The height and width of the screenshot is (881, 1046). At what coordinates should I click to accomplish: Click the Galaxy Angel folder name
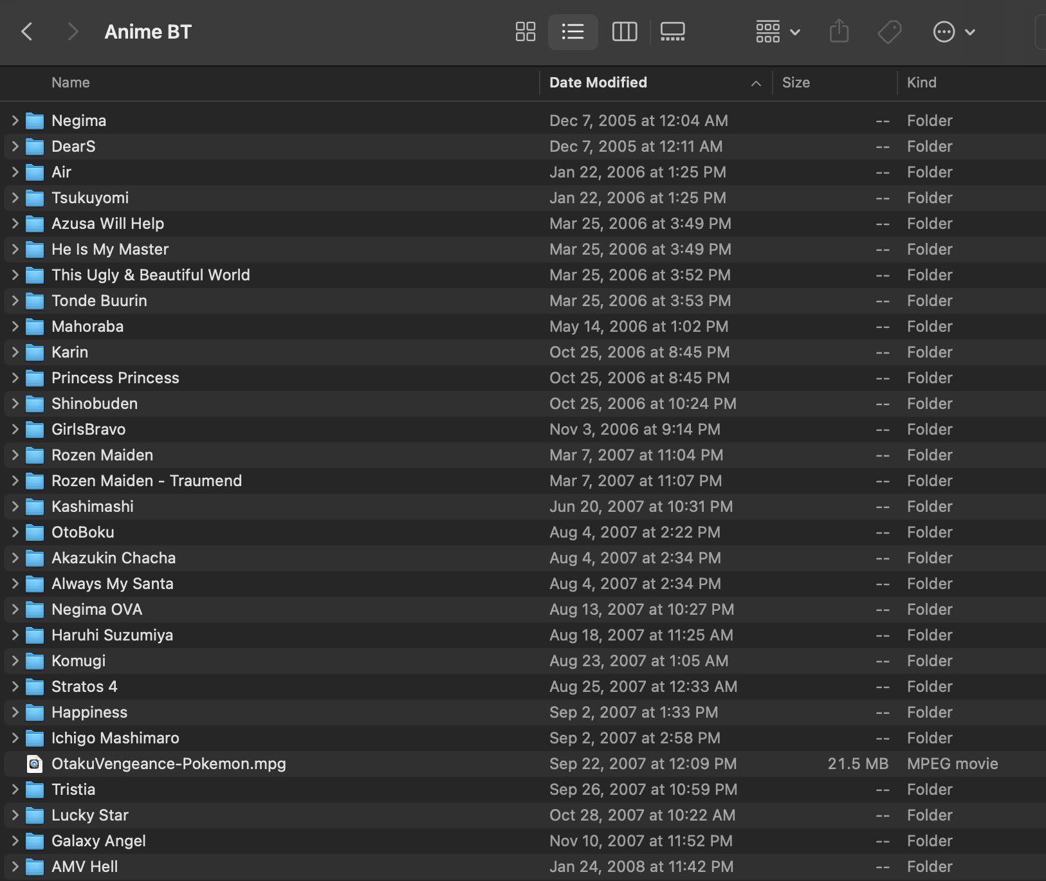pyautogui.click(x=98, y=840)
